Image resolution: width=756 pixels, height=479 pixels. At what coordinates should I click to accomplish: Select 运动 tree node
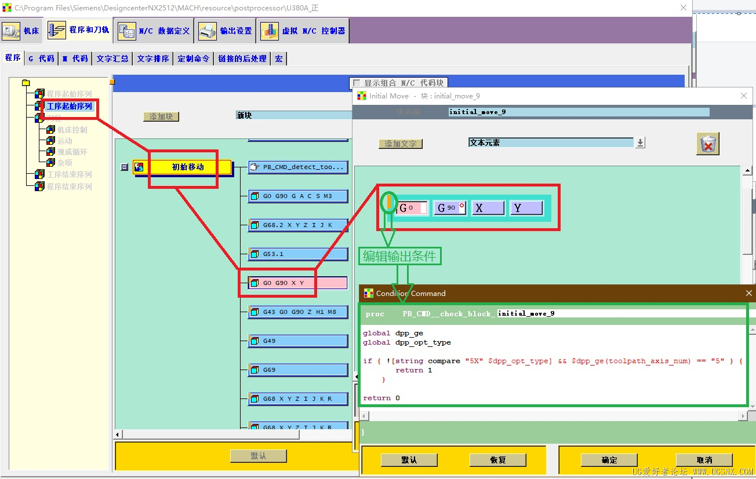pos(65,141)
